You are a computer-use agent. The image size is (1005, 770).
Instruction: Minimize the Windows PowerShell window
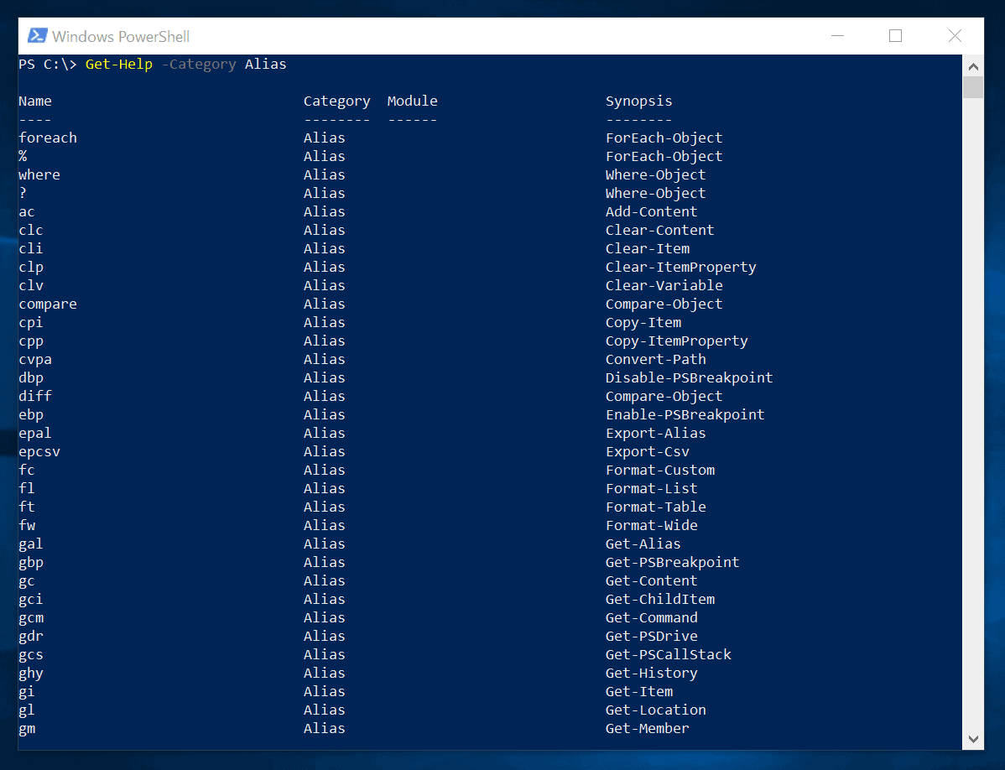pyautogui.click(x=837, y=36)
